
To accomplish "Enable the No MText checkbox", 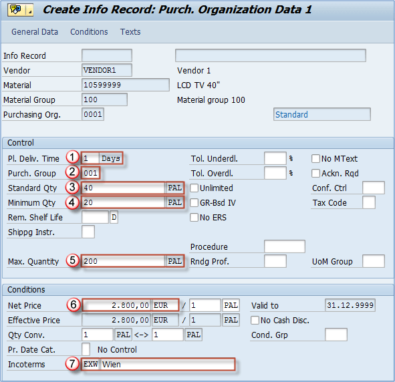I will [x=315, y=159].
